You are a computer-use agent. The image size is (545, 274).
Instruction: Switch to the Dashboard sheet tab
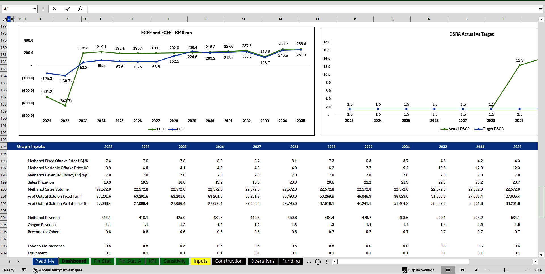click(74, 261)
